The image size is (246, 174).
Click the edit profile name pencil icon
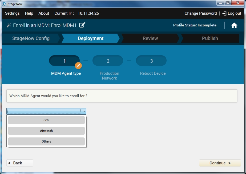coord(82,25)
